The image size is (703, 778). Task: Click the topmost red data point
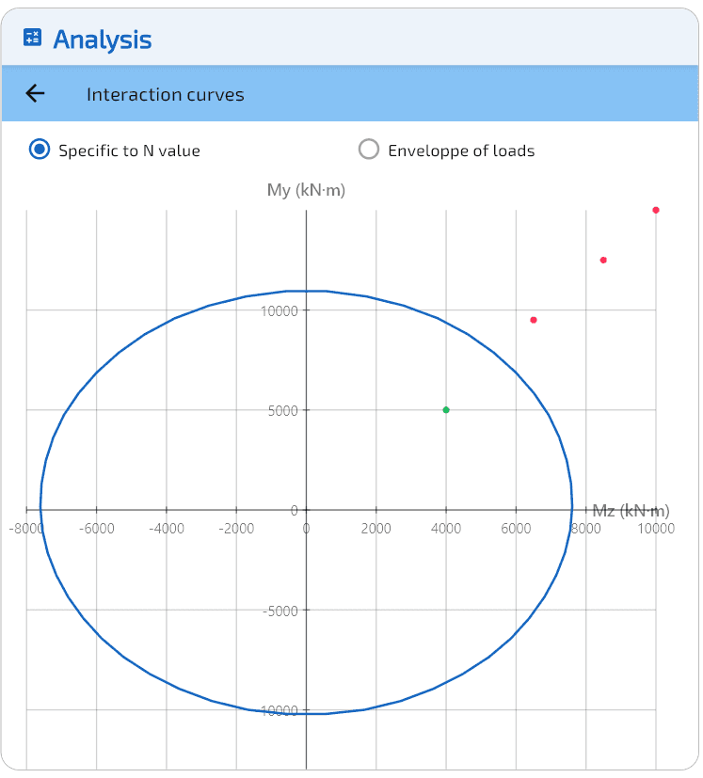pyautogui.click(x=656, y=210)
